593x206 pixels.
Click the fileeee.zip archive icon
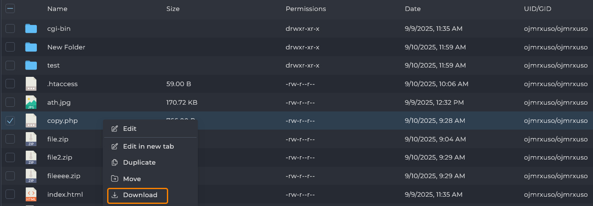(x=31, y=176)
